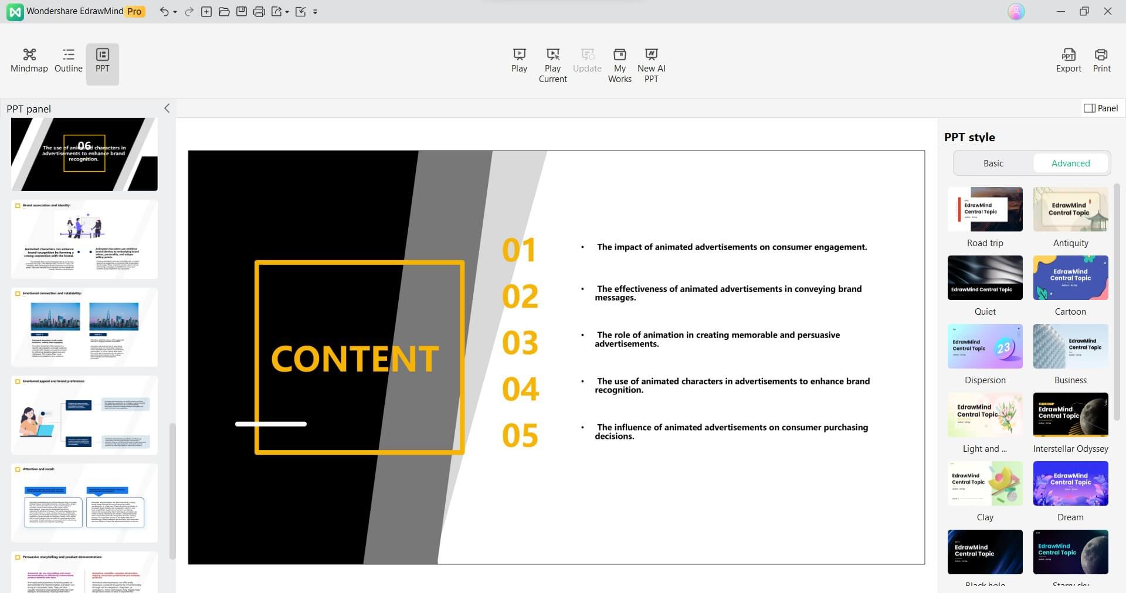Click the role of animation bullet text

717,339
